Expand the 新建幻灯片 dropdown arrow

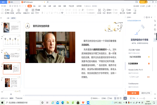pos(31,13)
